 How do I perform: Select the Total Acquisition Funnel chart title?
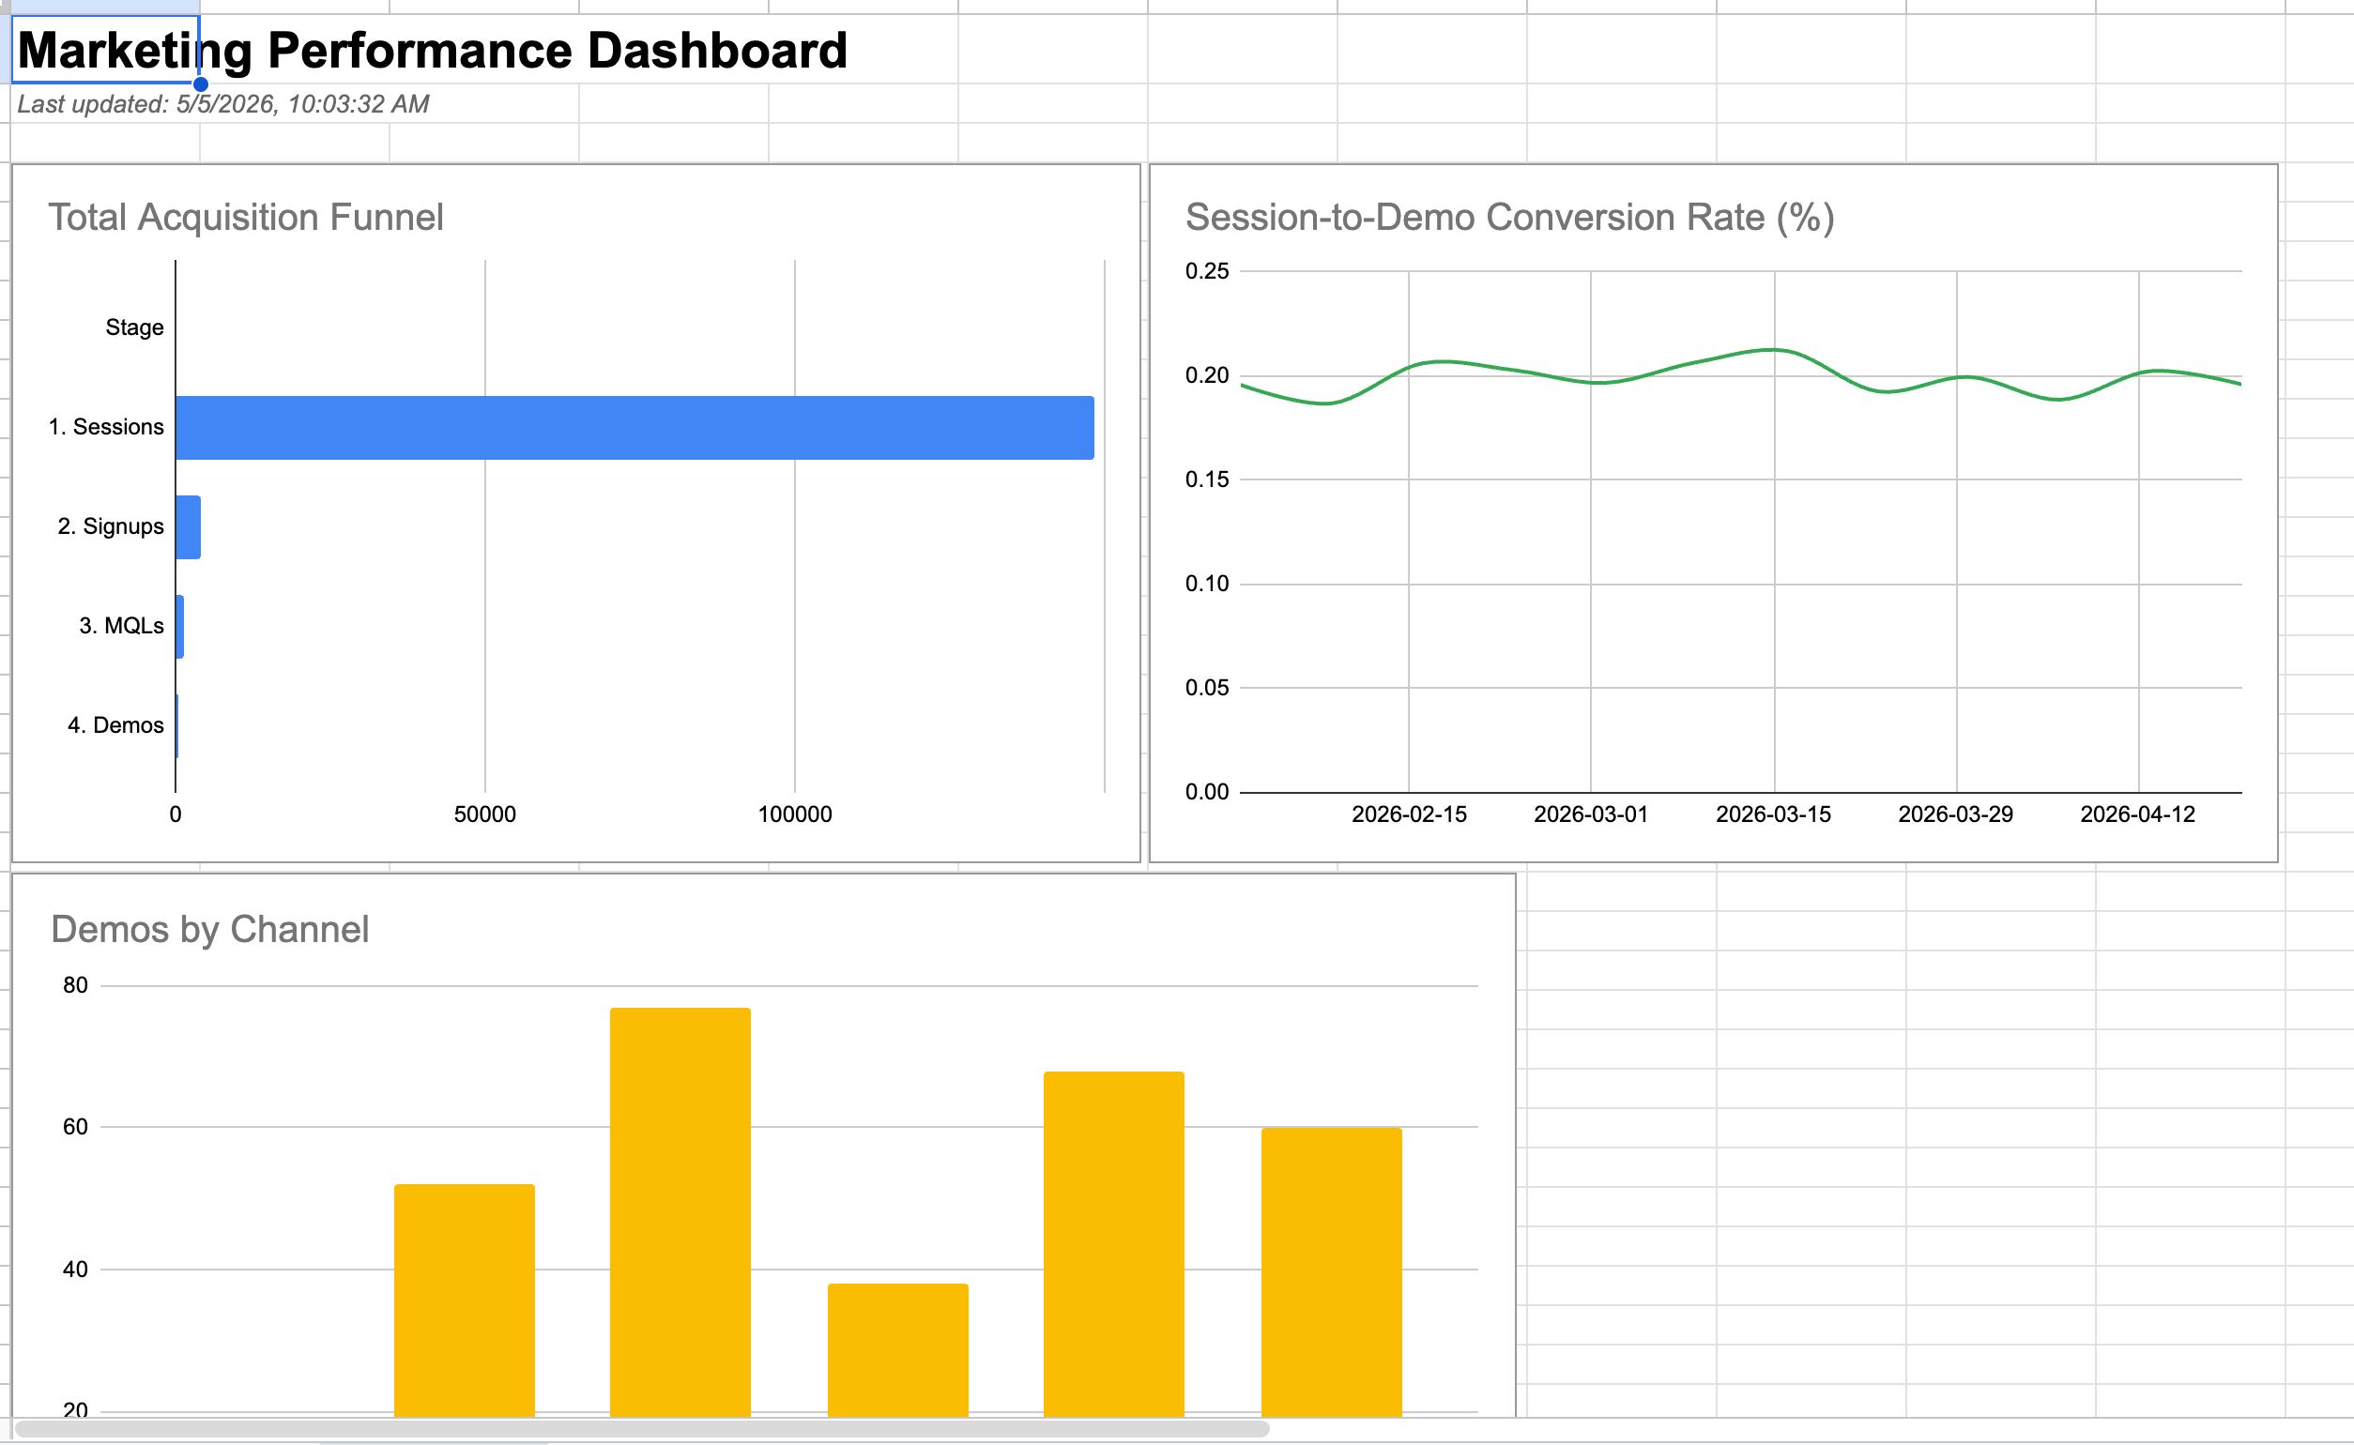tap(246, 218)
